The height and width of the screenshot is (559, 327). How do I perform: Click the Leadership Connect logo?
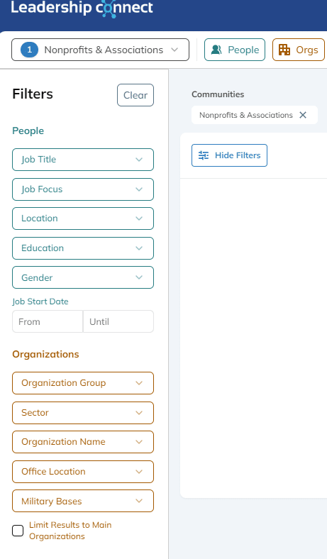point(82,8)
